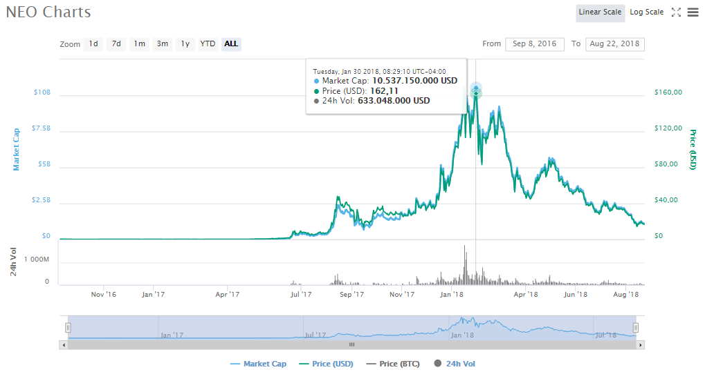Click the Jan '18 x-axis date label
Image resolution: width=705 pixels, height=372 pixels.
point(451,295)
